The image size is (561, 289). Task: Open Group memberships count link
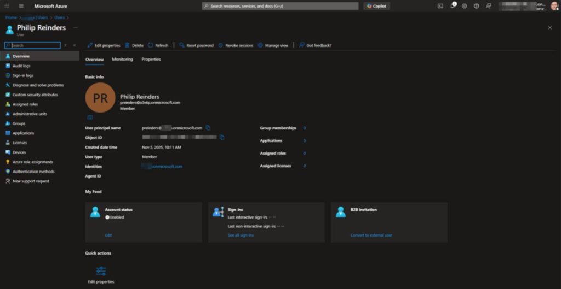[x=305, y=128]
